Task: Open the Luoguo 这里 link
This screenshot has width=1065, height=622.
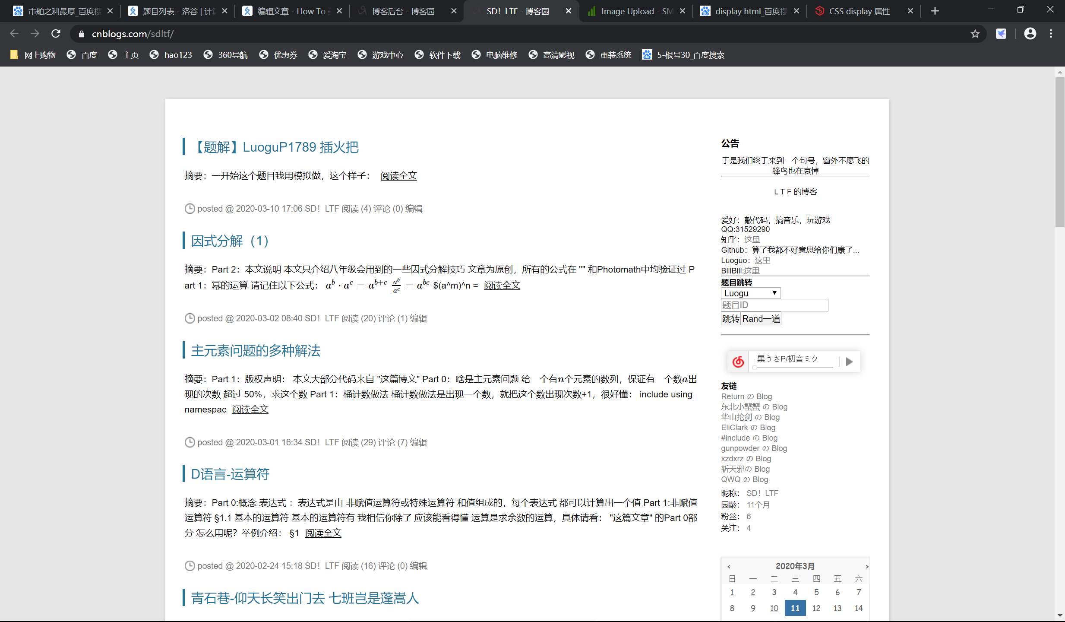Action: tap(762, 260)
